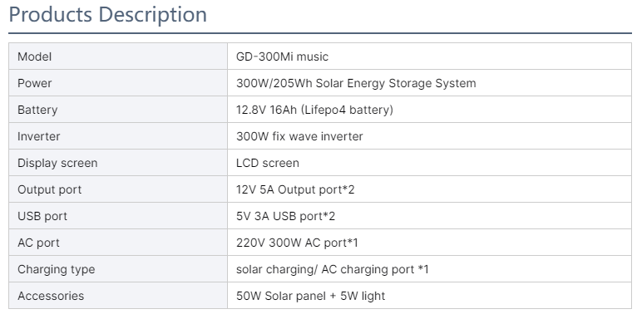Click the Products Description heading
642x319 pixels.
click(x=107, y=15)
